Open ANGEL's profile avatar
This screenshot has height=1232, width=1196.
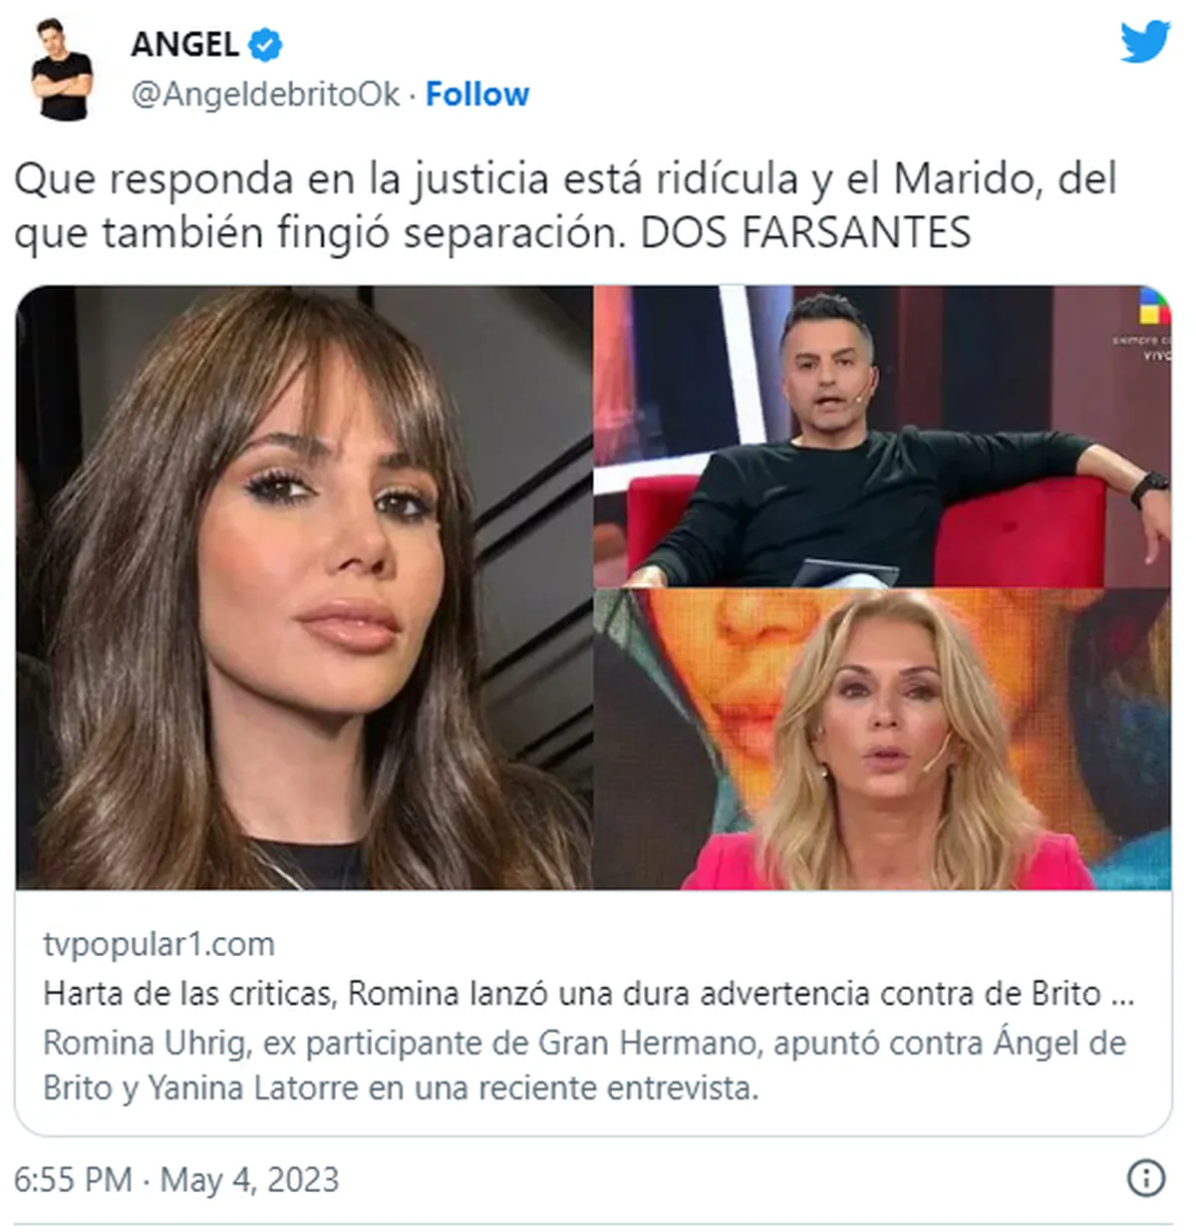[61, 70]
